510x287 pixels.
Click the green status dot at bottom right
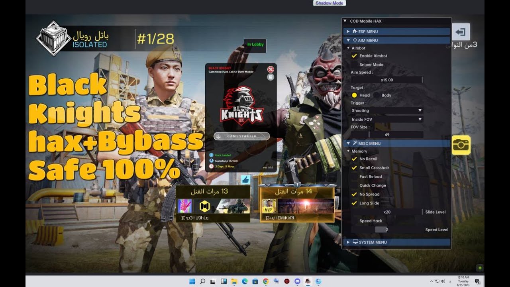pyautogui.click(x=481, y=268)
